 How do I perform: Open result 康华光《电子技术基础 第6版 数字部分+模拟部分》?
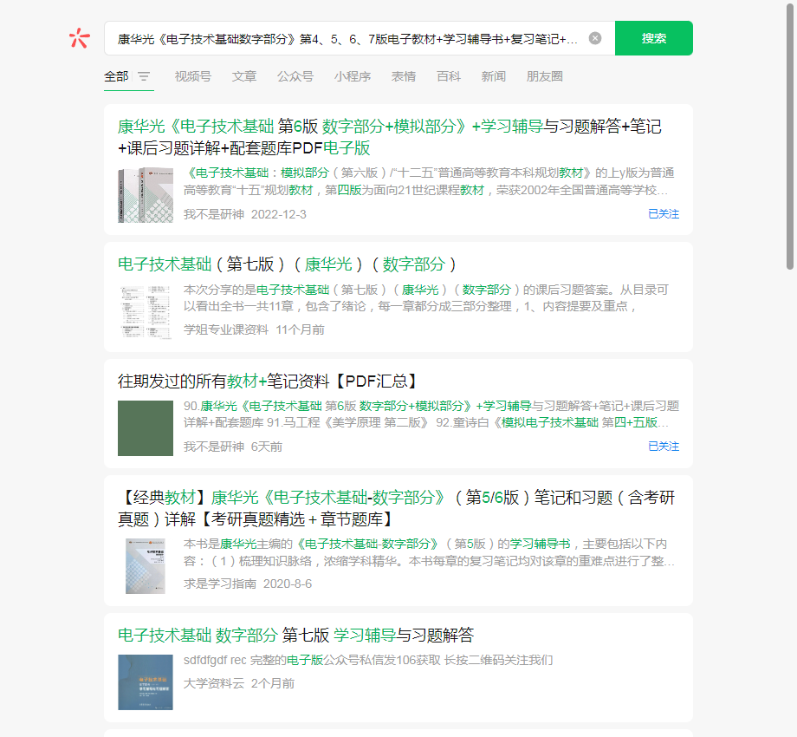click(389, 137)
